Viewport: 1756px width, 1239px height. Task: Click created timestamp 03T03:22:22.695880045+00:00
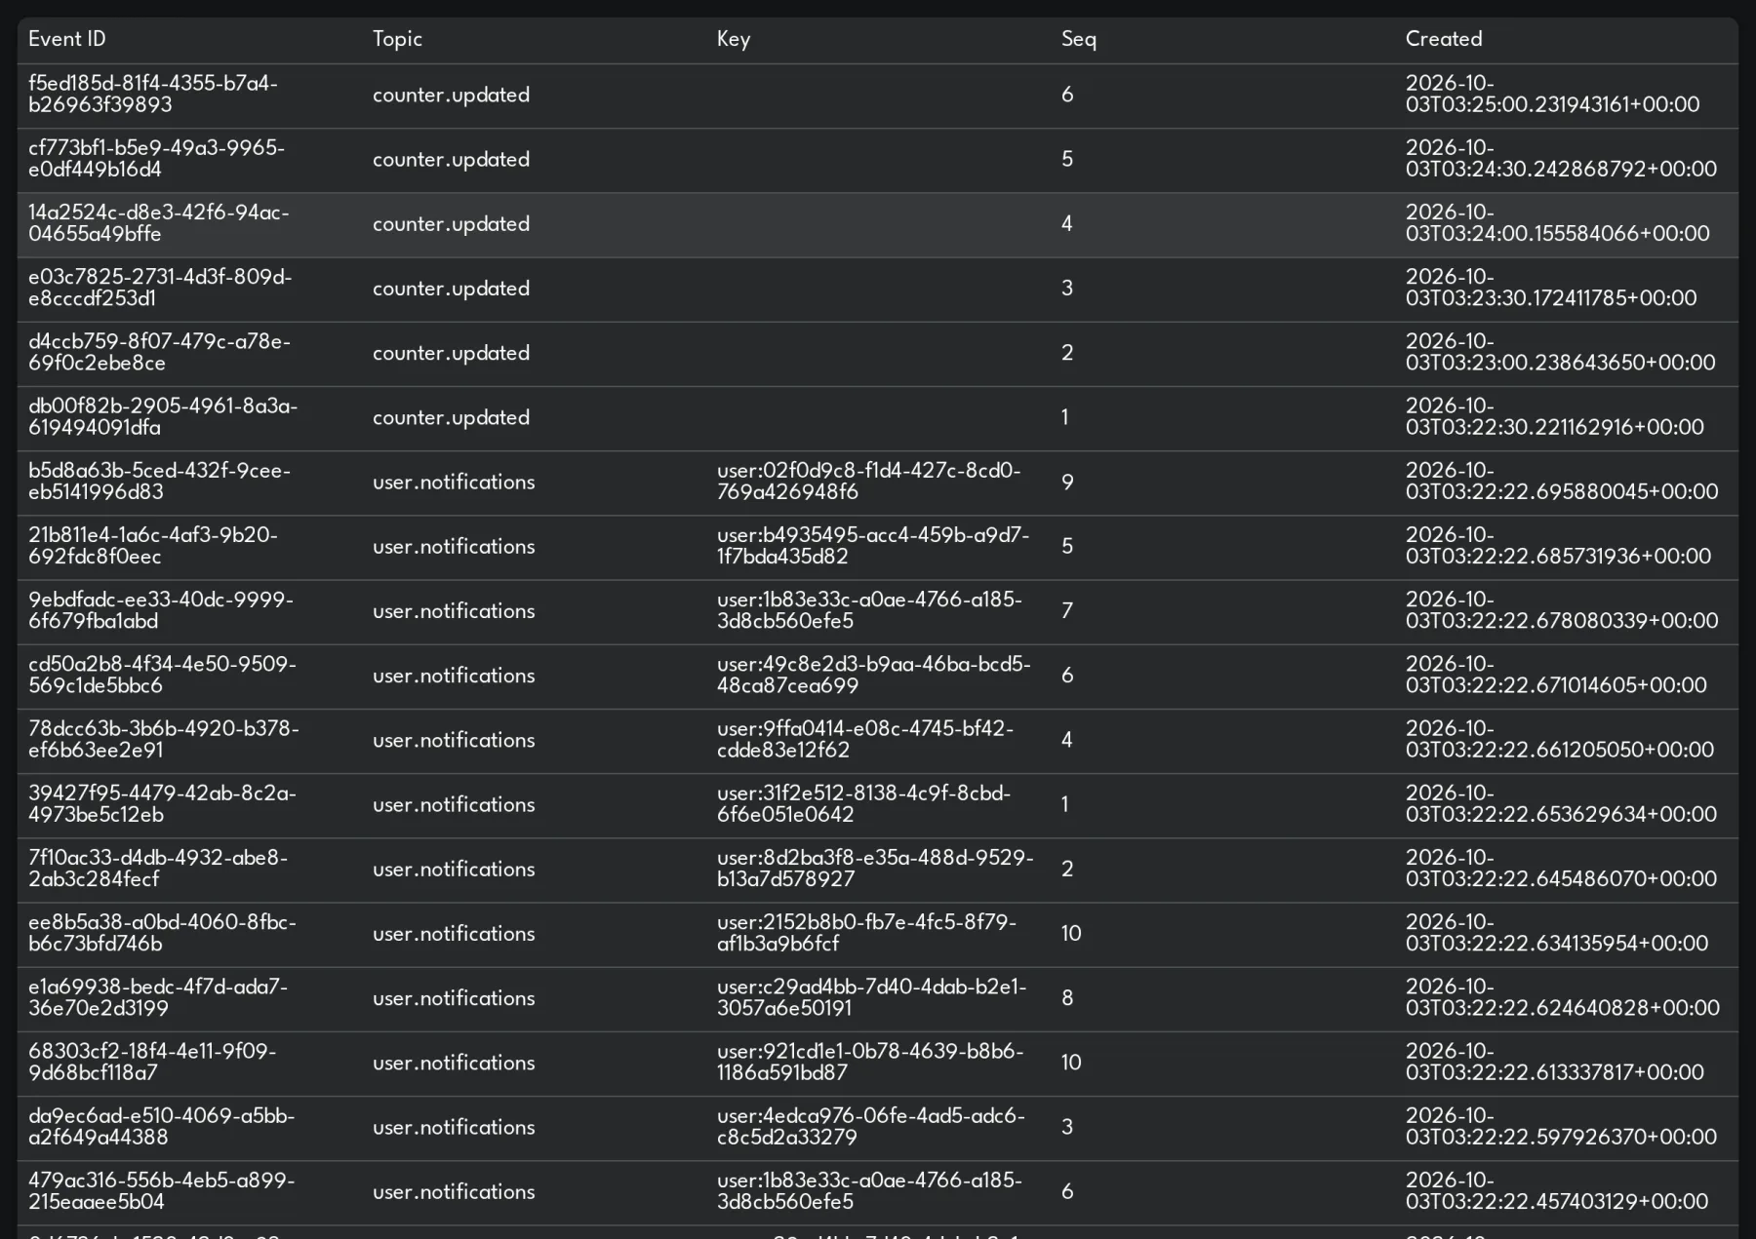click(x=1562, y=492)
